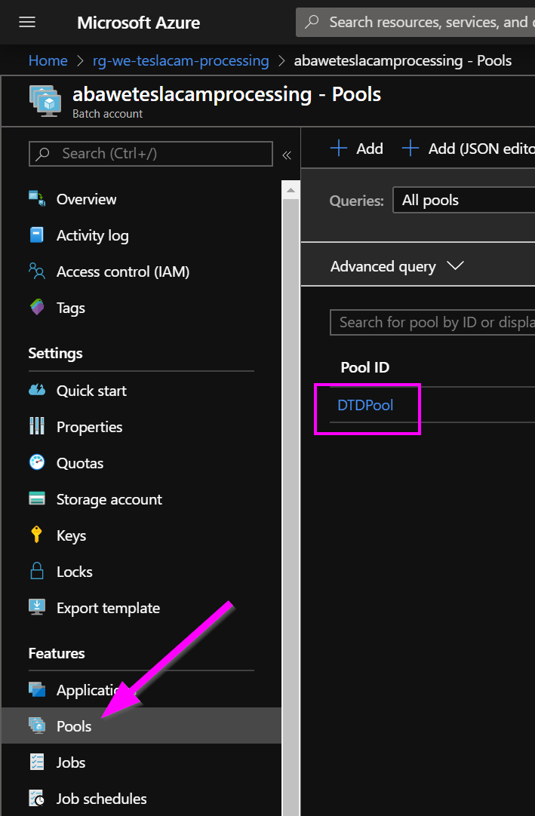Viewport: 535px width, 816px height.
Task: Select Pools in Features menu
Action: [140, 726]
